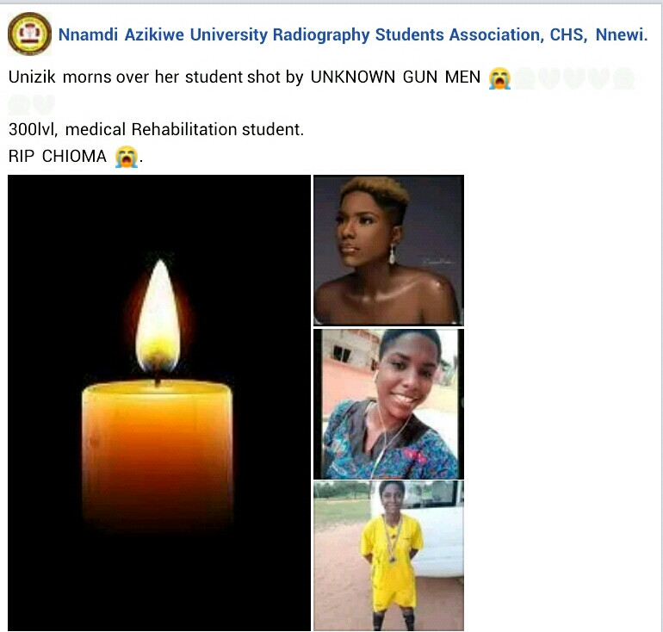Open the photo of the yellow football jersey

(388, 555)
